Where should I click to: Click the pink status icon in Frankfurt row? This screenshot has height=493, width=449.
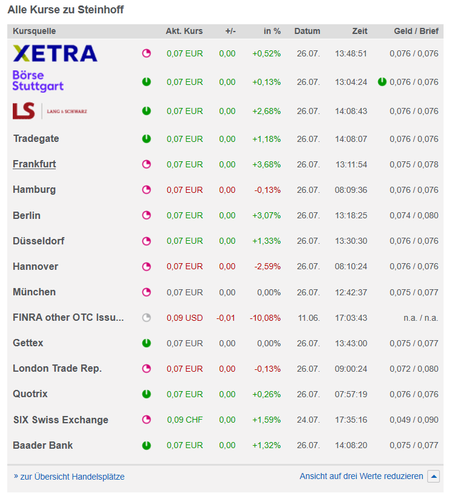click(x=146, y=164)
